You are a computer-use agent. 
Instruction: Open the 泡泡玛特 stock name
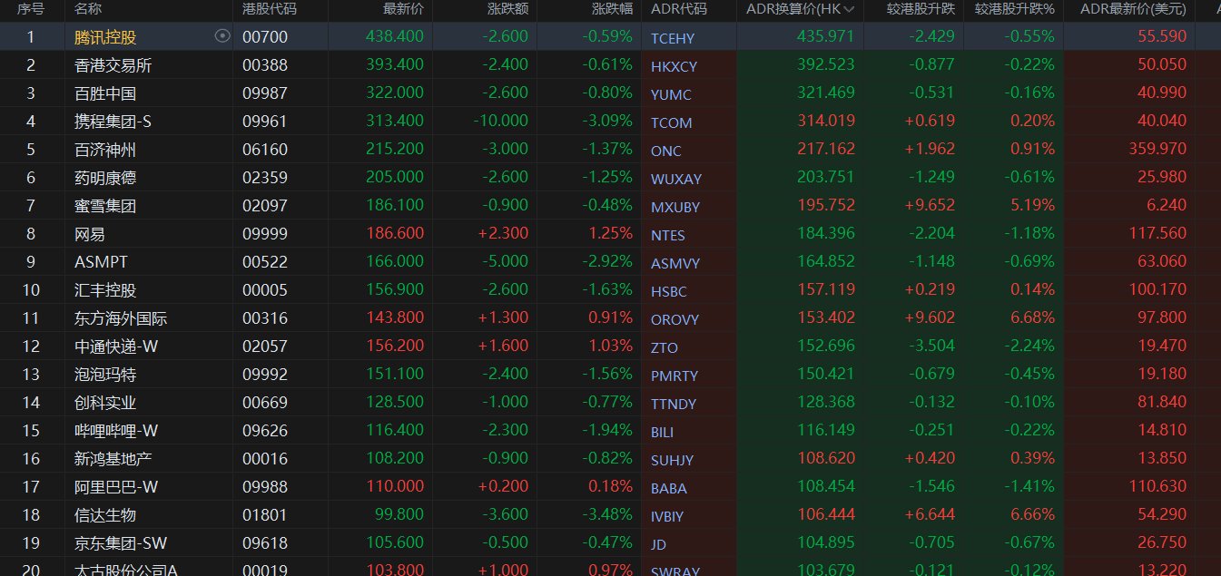(105, 375)
